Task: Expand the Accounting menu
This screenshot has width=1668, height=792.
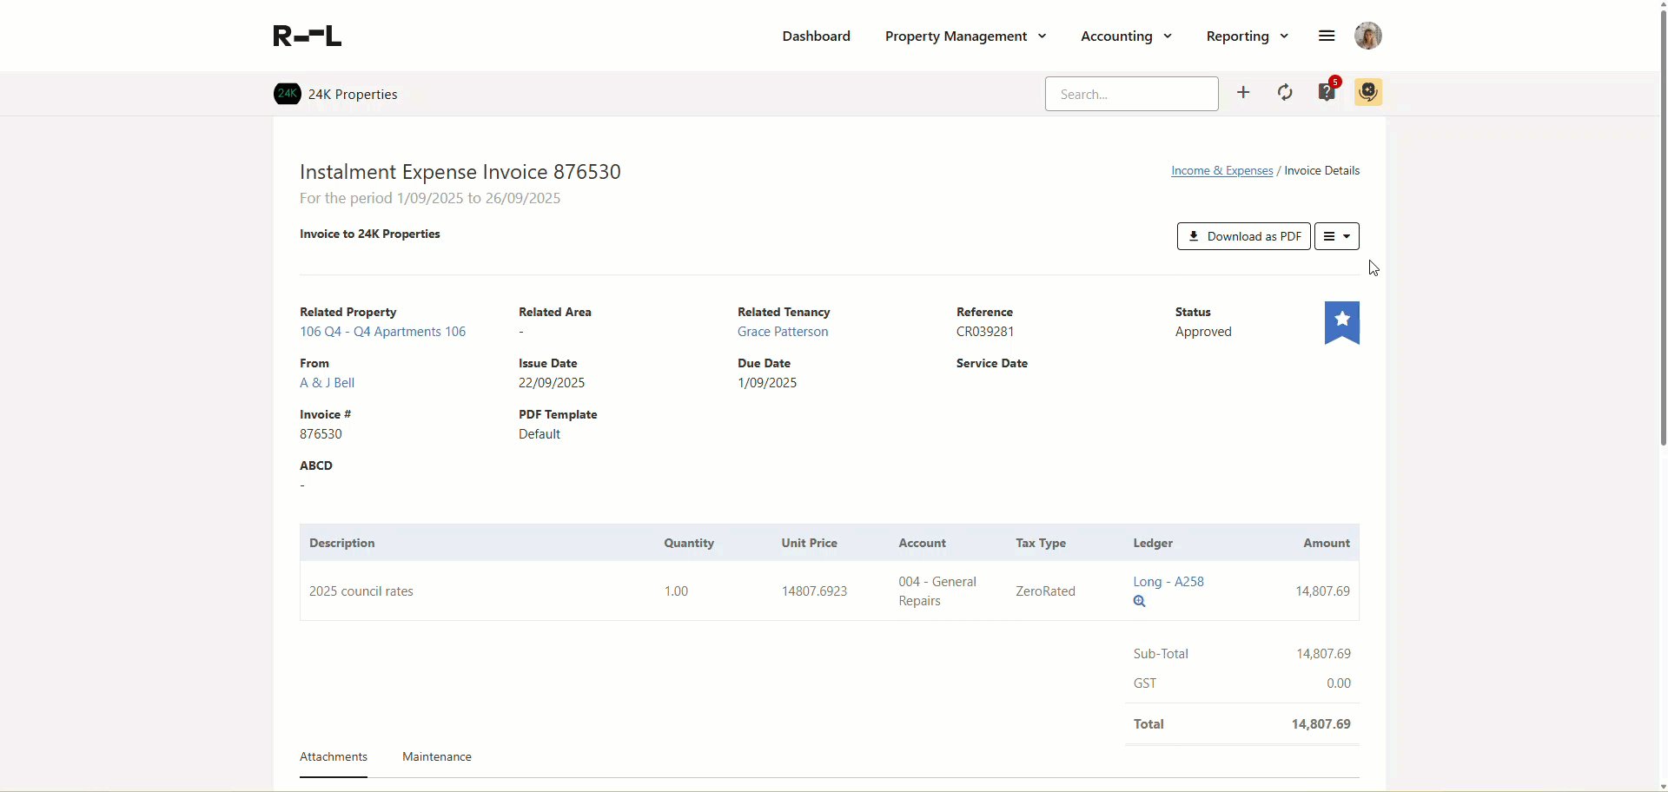Action: (1126, 36)
